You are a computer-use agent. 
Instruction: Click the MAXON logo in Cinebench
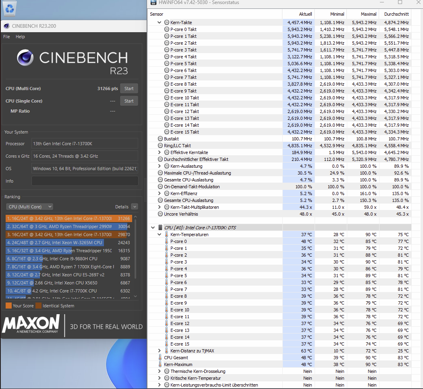coord(31,324)
